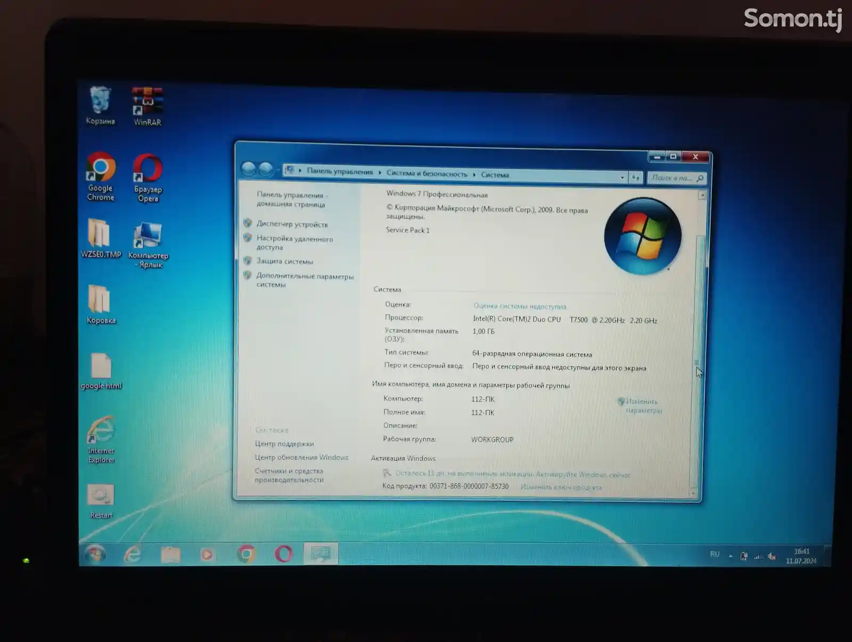
Task: Click the WORKGROUP value
Action: [x=492, y=440]
